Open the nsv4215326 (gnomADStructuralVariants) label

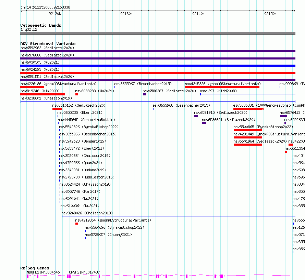(223, 84)
